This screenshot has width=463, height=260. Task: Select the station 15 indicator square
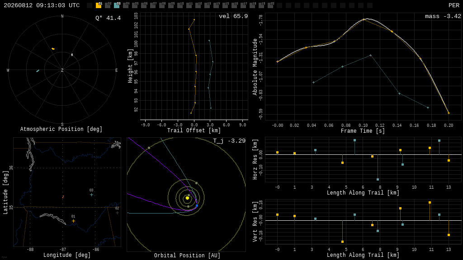(x=225, y=5)
